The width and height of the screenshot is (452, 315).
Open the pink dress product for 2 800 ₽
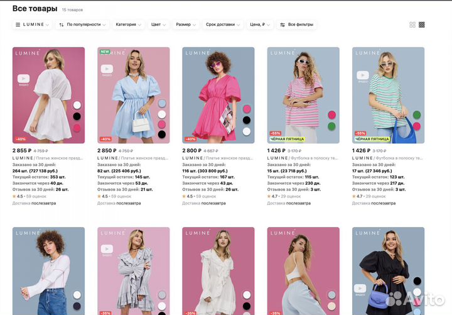tap(218, 94)
